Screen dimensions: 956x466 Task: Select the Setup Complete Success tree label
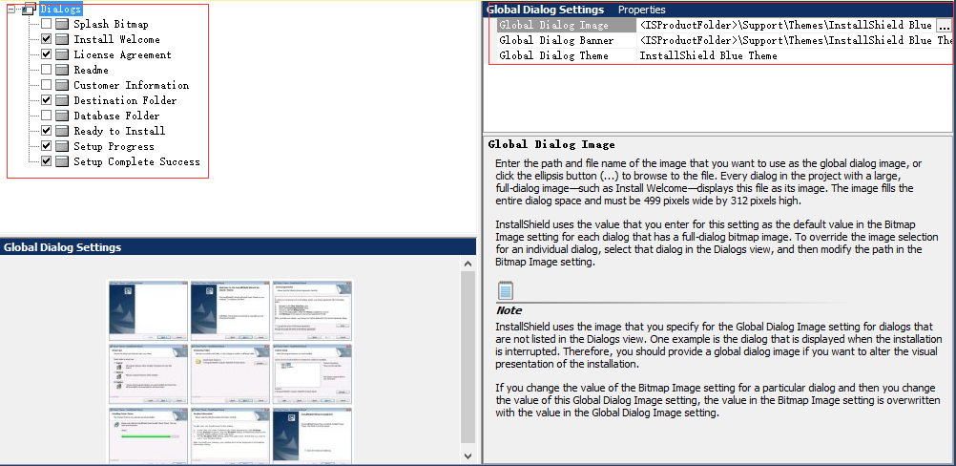pos(136,161)
